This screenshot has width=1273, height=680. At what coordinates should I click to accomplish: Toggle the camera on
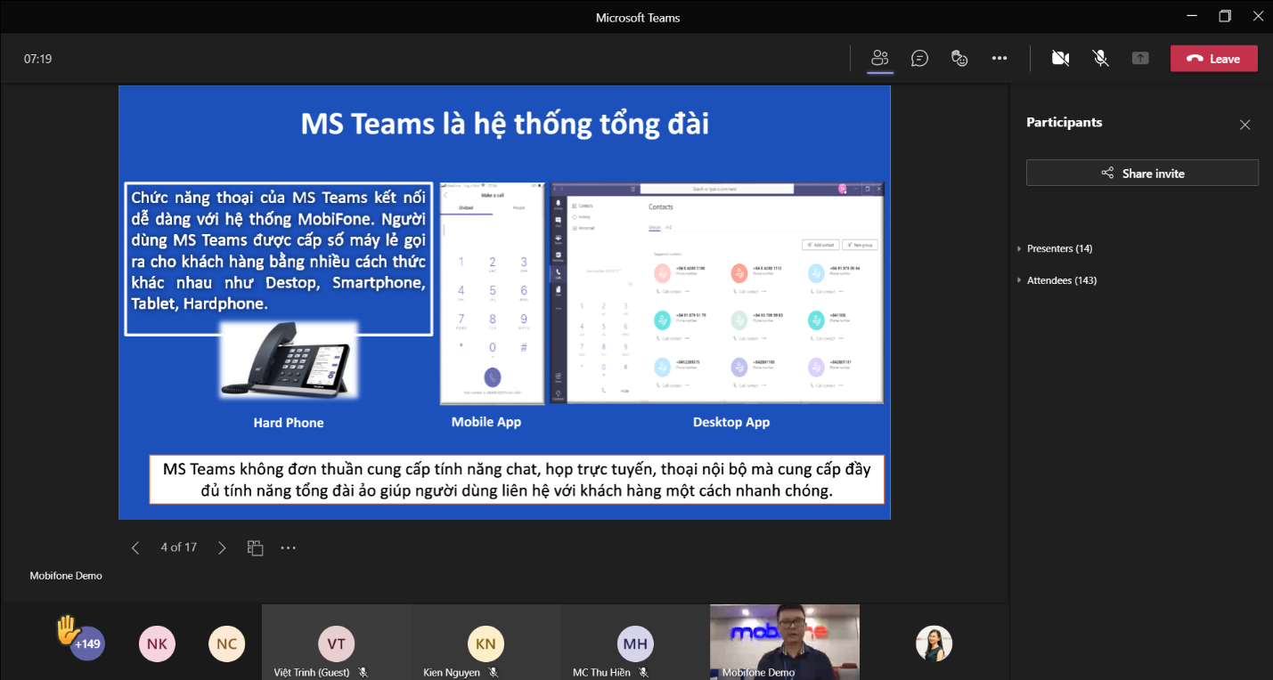click(1060, 59)
